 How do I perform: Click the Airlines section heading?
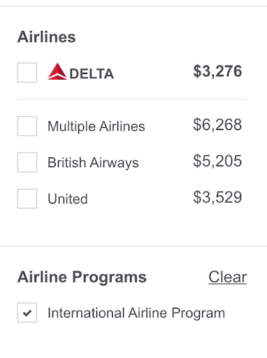47,37
